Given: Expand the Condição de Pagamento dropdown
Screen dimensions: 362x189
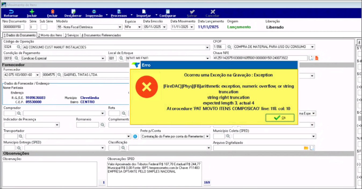Looking at the screenshot, I should 103,58.
